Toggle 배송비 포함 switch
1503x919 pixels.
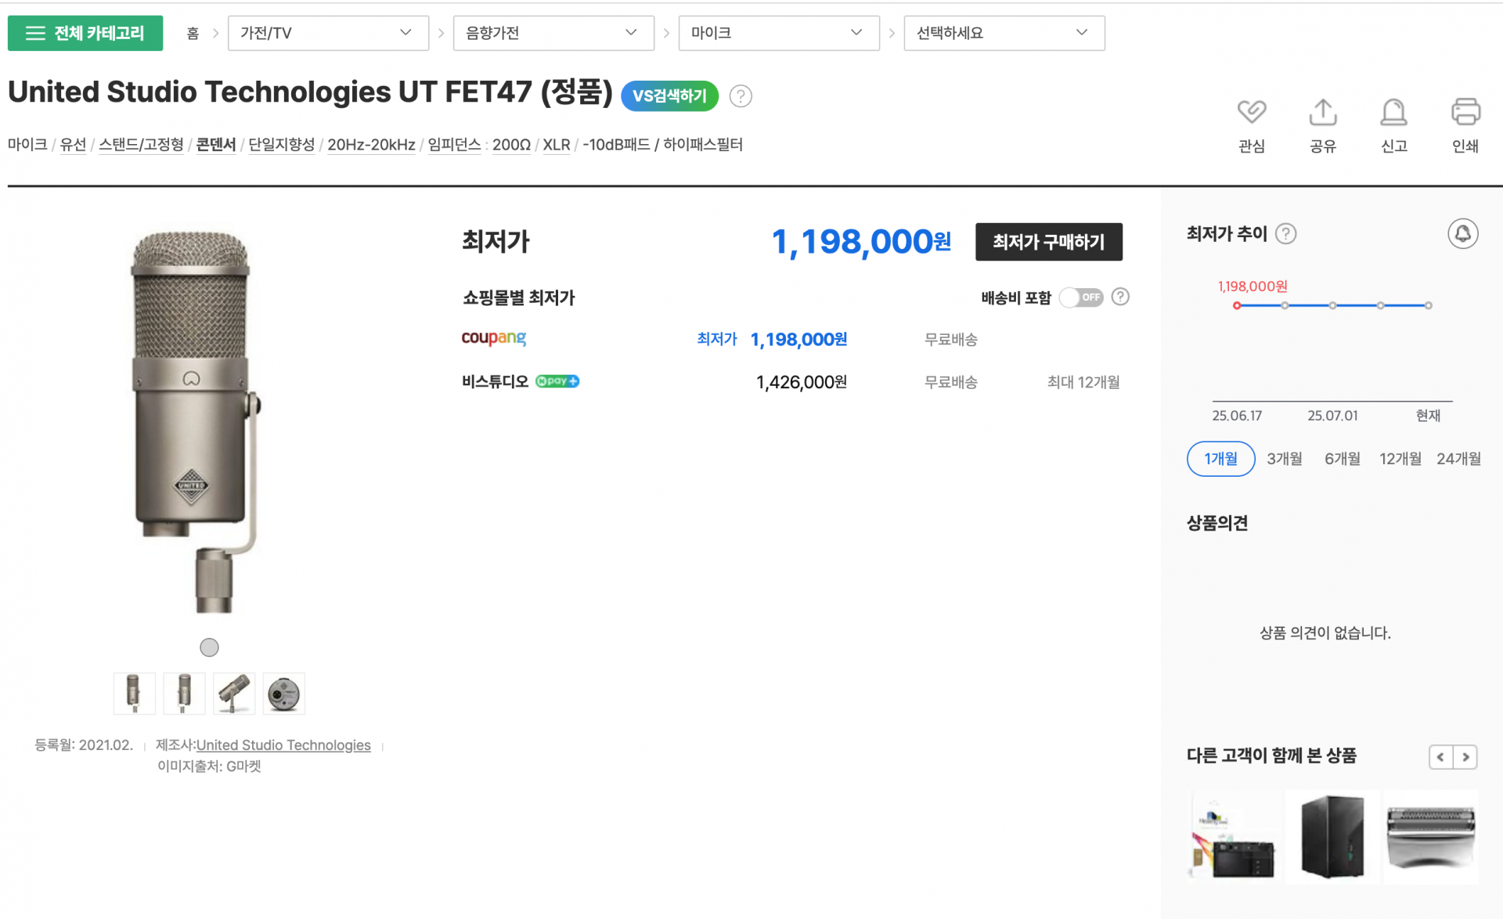[1081, 297]
